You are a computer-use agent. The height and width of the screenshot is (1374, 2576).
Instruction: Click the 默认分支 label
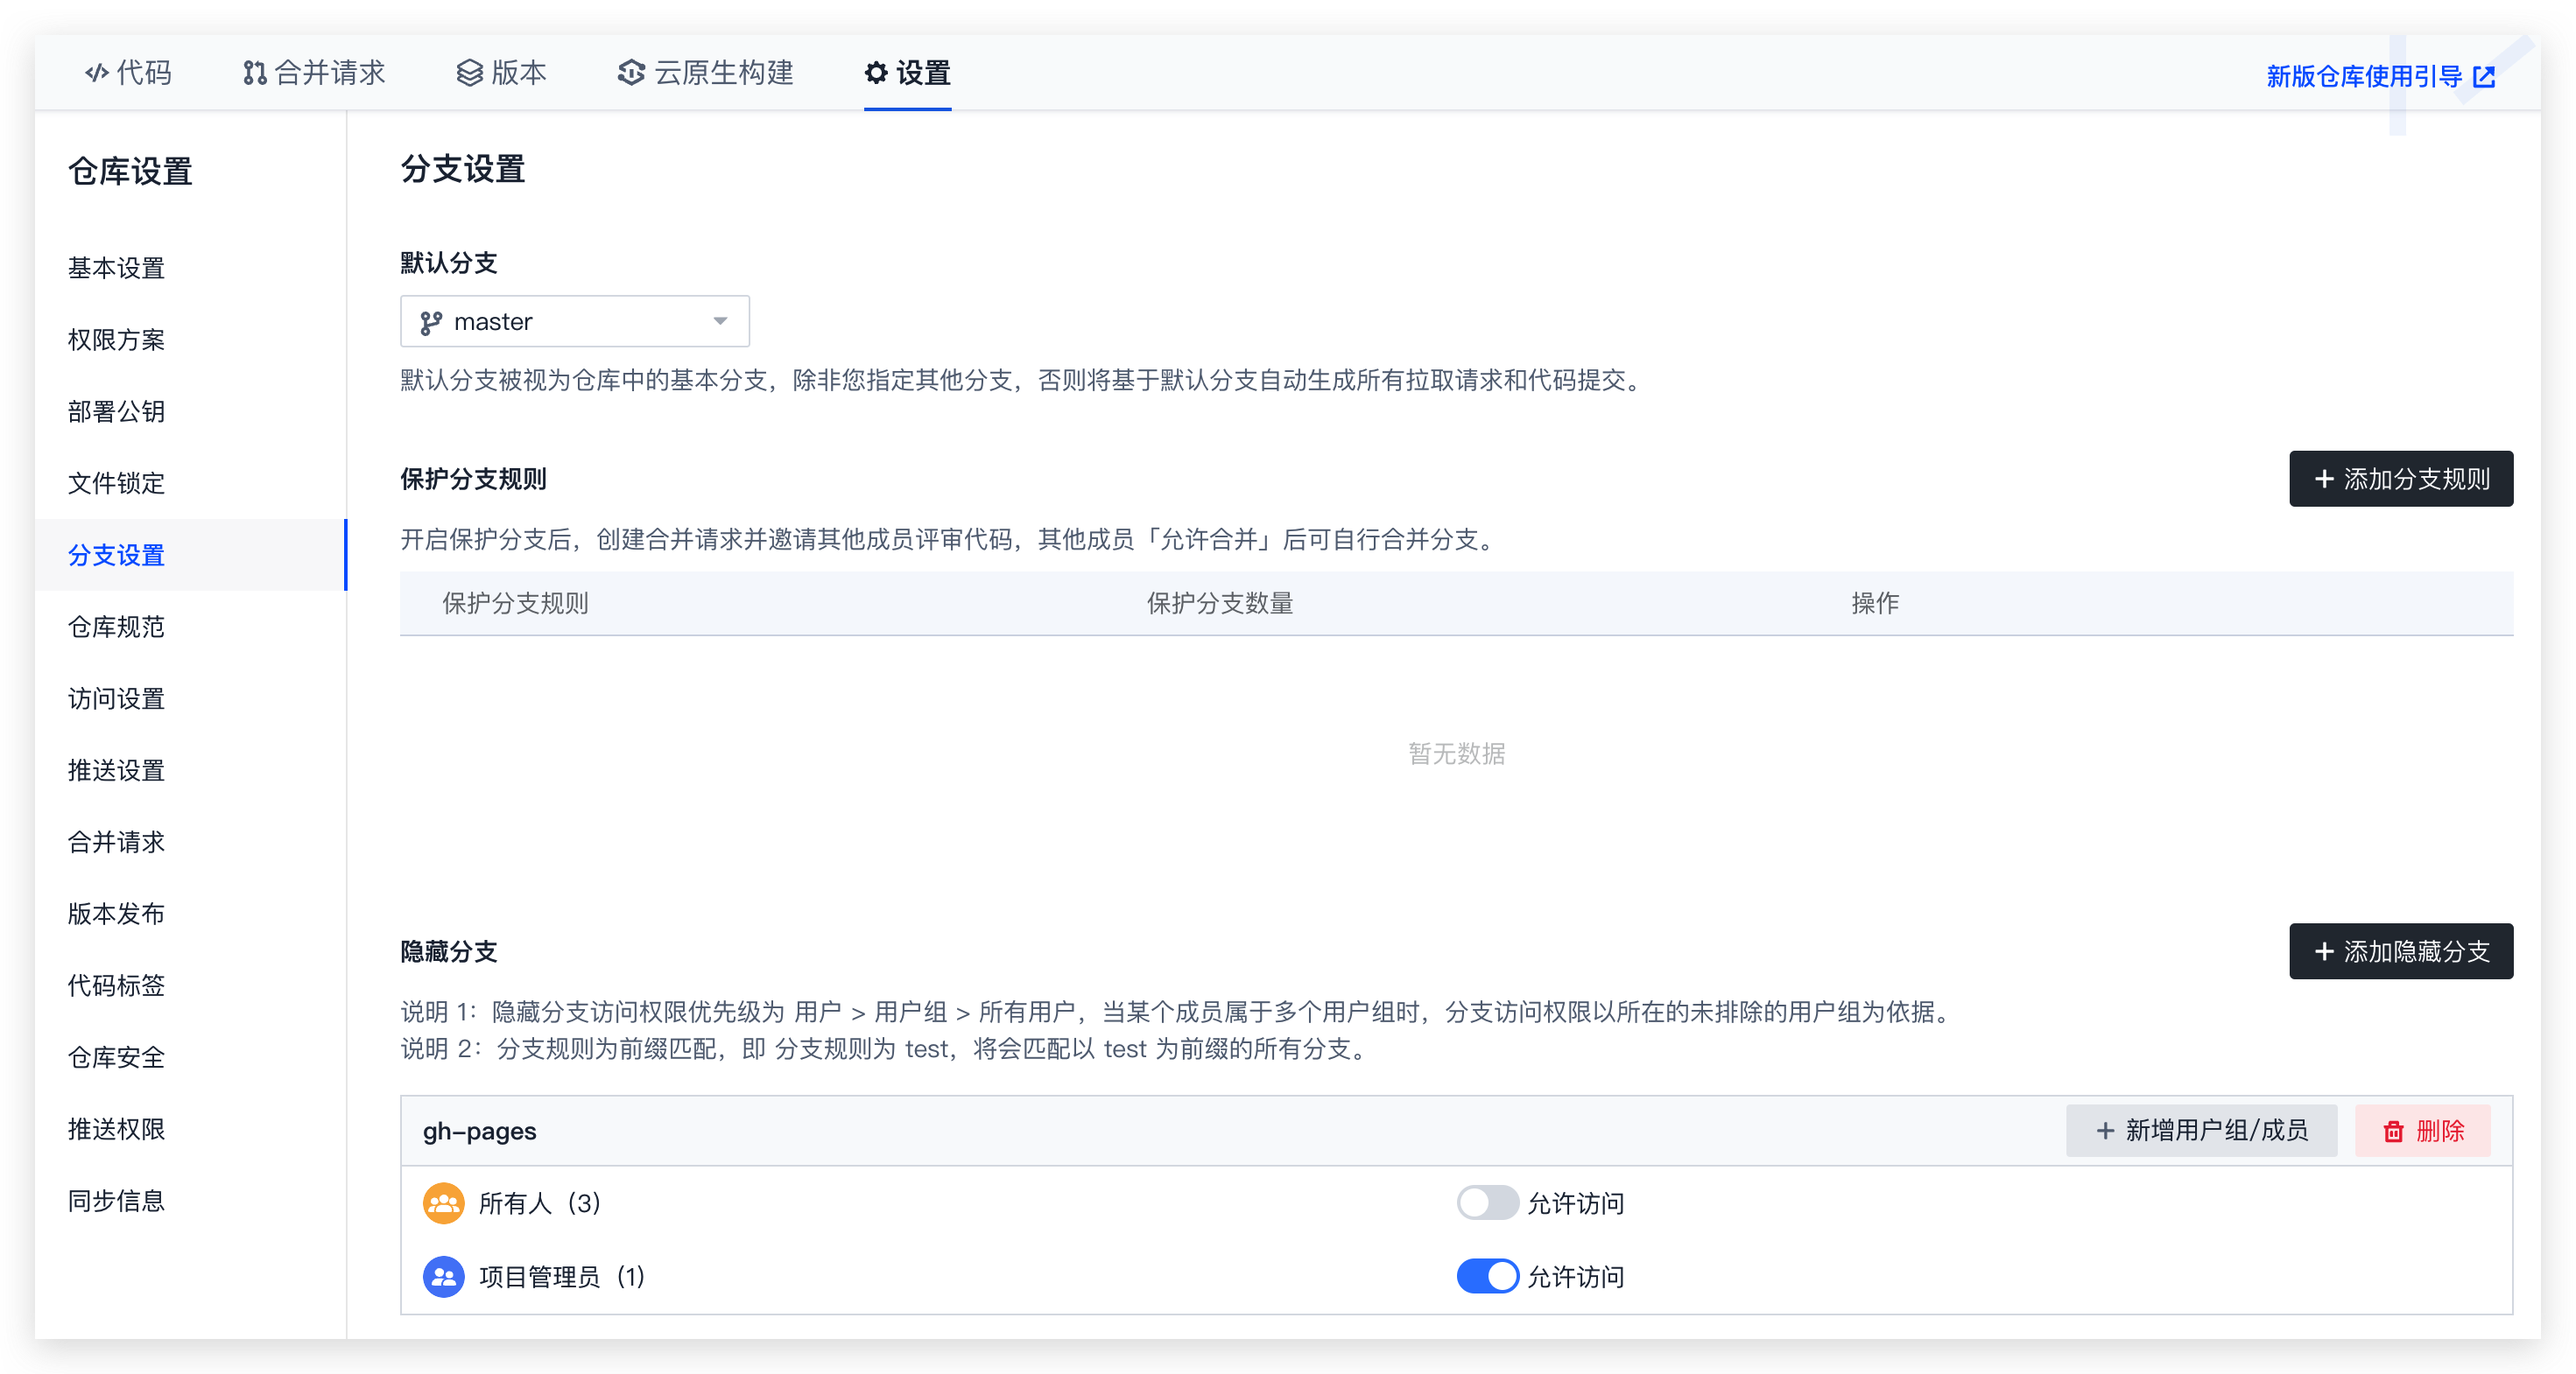pos(449,263)
